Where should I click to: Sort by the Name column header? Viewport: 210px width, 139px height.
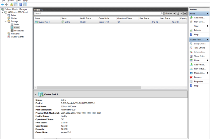(47, 18)
